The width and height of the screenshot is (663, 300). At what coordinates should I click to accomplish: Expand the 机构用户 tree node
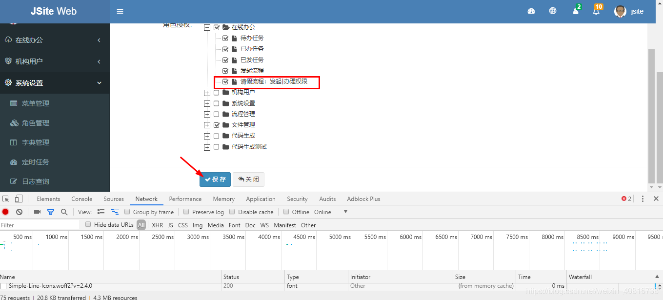(x=207, y=93)
